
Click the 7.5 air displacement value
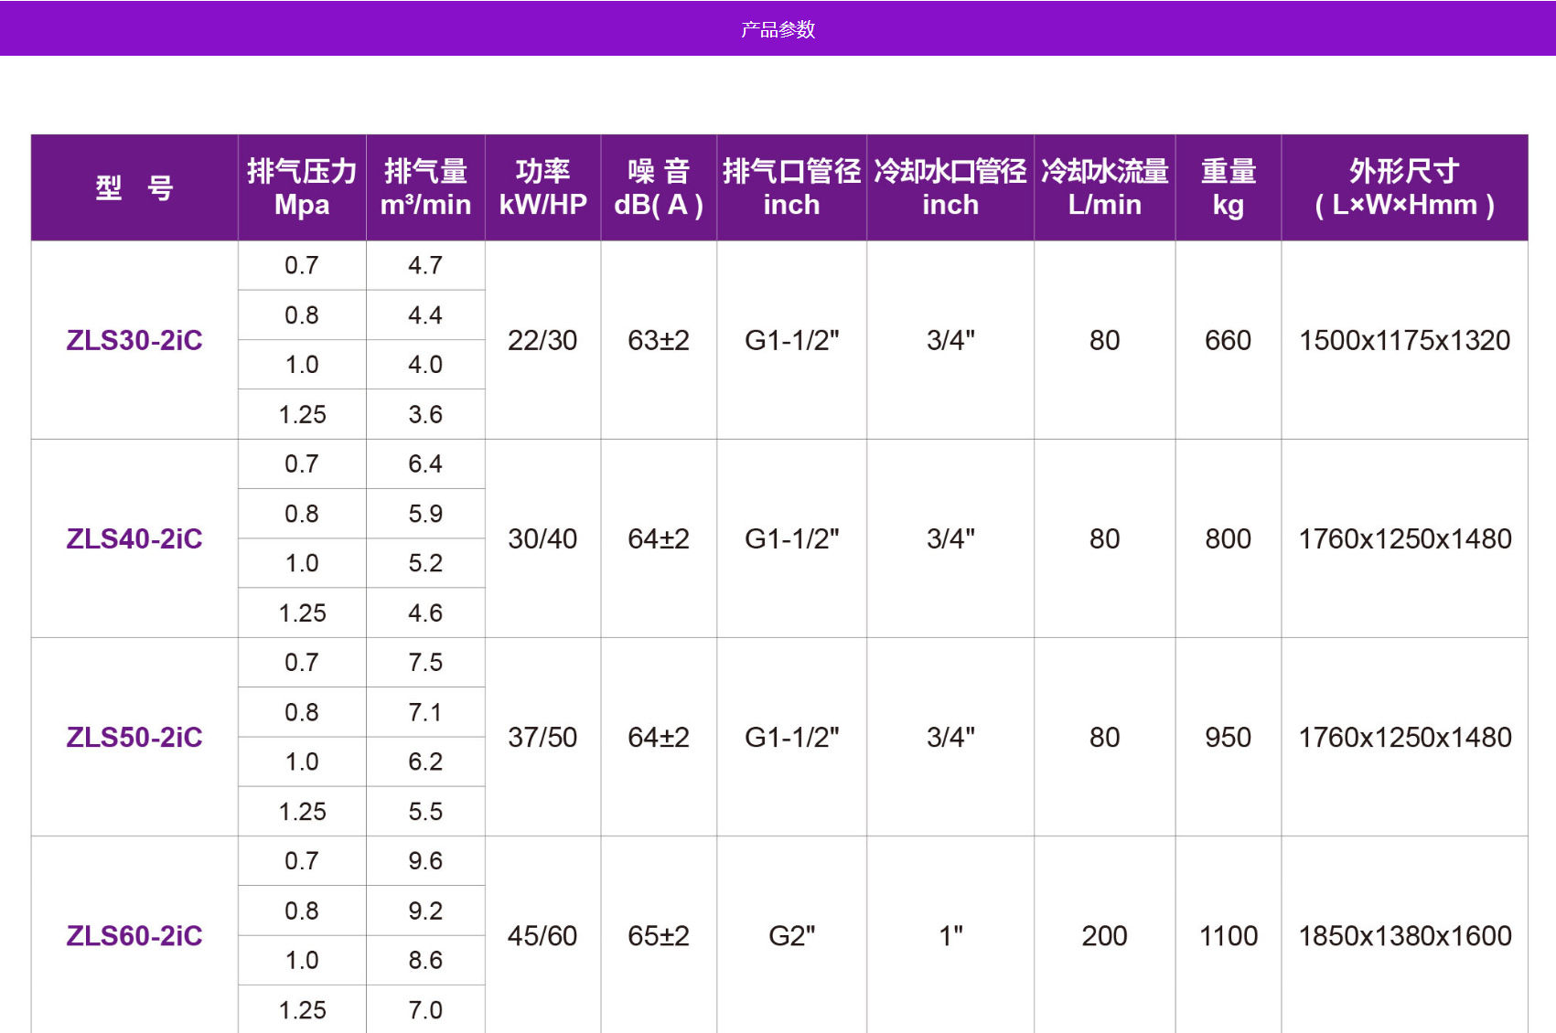click(x=425, y=662)
